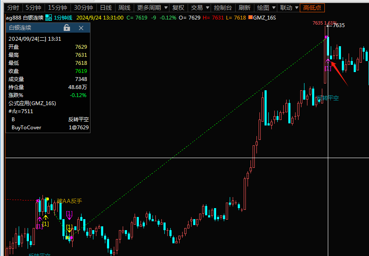
Task: Click the 1分钟线 period label
Action: point(63,18)
